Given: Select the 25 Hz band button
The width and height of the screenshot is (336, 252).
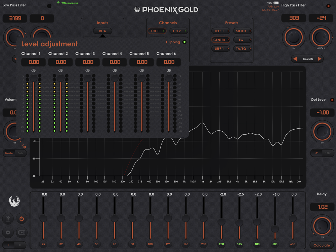Looking at the screenshot, I should (43, 244).
